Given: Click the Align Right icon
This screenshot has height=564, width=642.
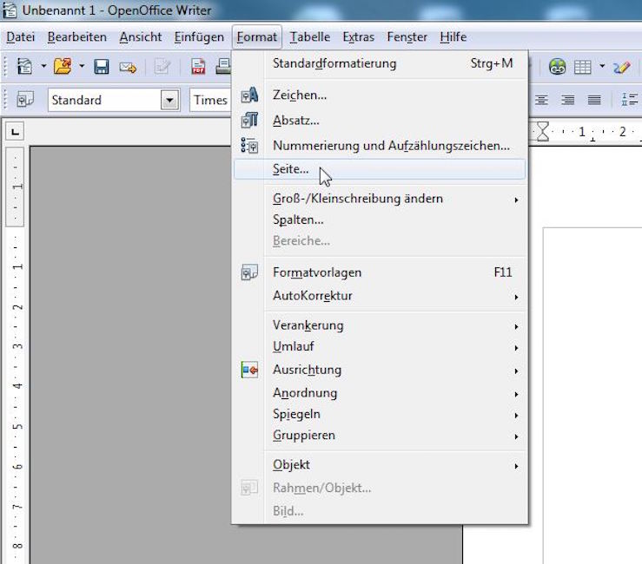Looking at the screenshot, I should click(568, 100).
